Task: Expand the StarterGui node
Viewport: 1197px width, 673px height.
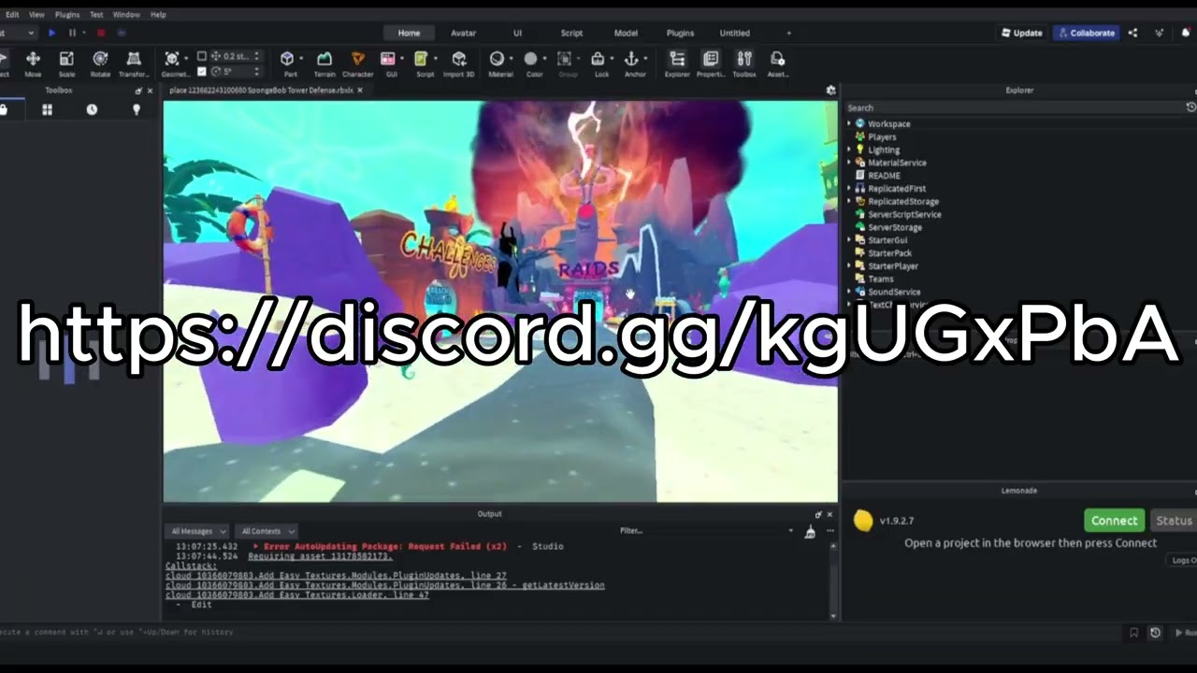Action: point(849,240)
